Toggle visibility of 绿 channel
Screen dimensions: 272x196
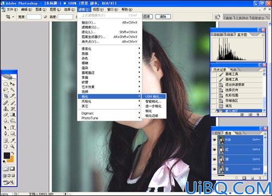(x=215, y=160)
